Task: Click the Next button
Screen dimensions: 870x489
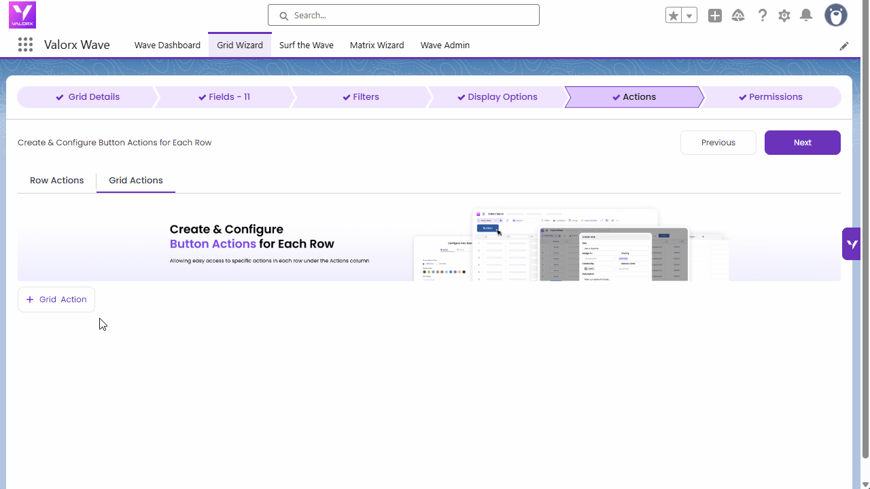Action: click(802, 143)
